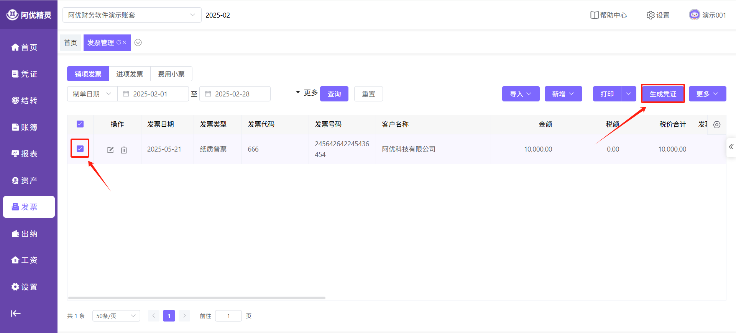The image size is (736, 333).
Task: Toggle the select-all checkbox in table header
Action: point(80,124)
